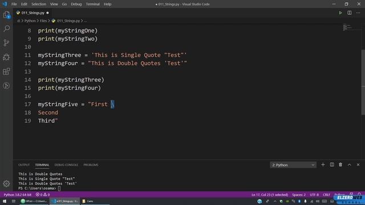
Task: Change indentation via 'Spaces: 2'
Action: [299, 195]
